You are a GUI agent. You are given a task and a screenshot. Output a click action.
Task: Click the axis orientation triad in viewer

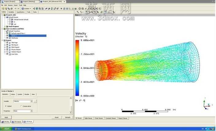pyautogui.click(x=208, y=104)
